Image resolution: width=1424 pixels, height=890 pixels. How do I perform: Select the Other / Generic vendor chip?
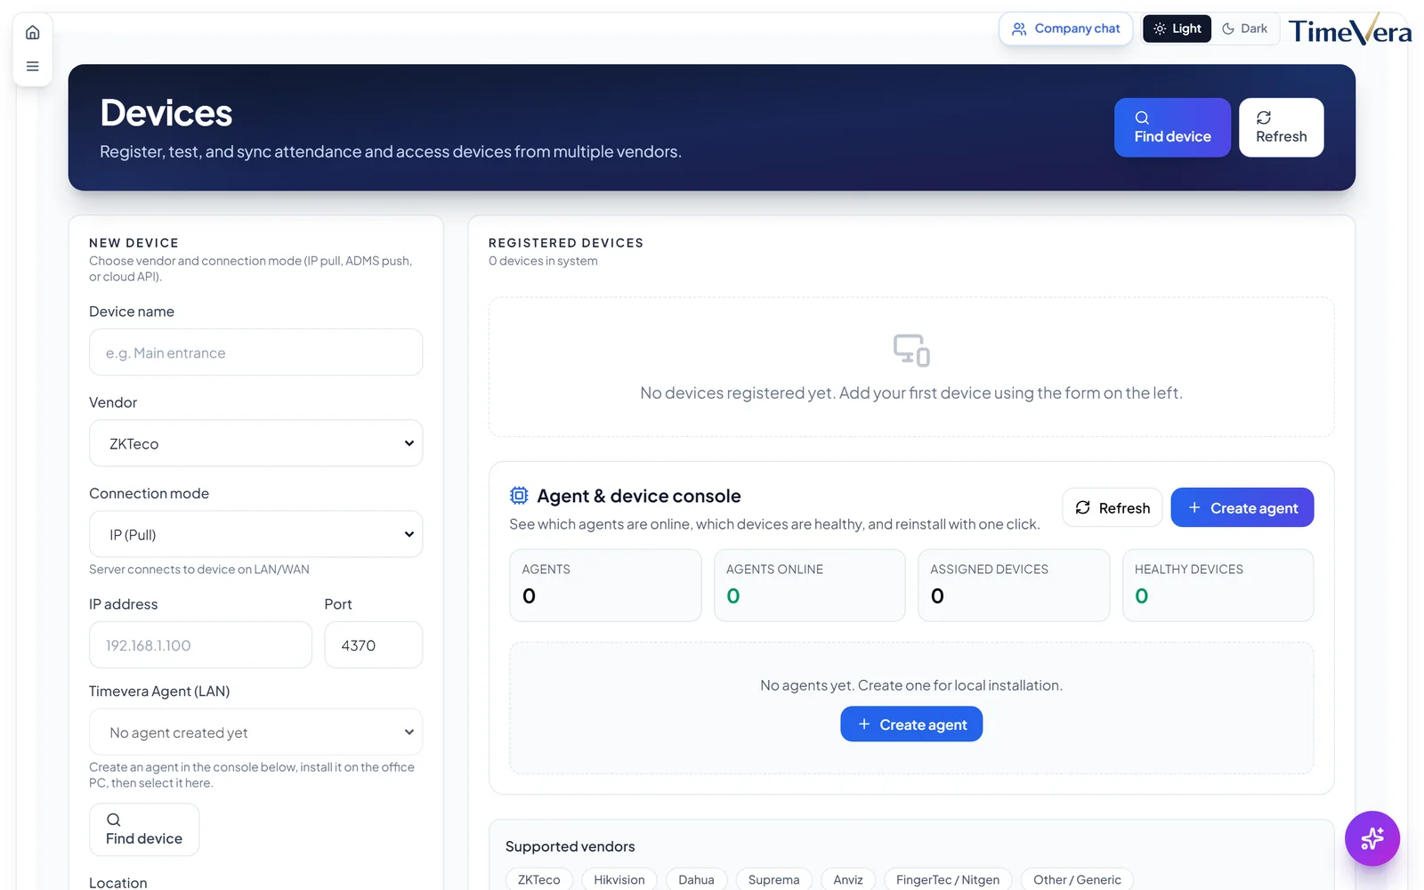[x=1077, y=879]
